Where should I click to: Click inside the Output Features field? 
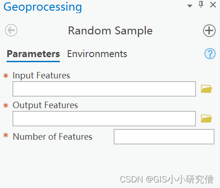tap(104, 118)
